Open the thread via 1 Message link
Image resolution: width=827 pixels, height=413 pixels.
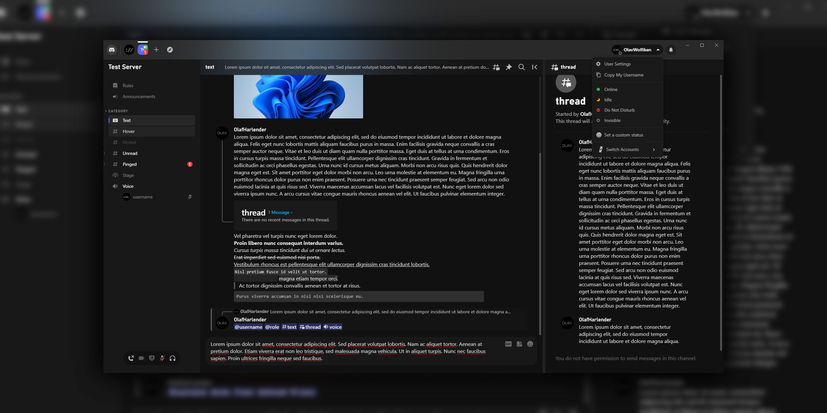point(279,212)
